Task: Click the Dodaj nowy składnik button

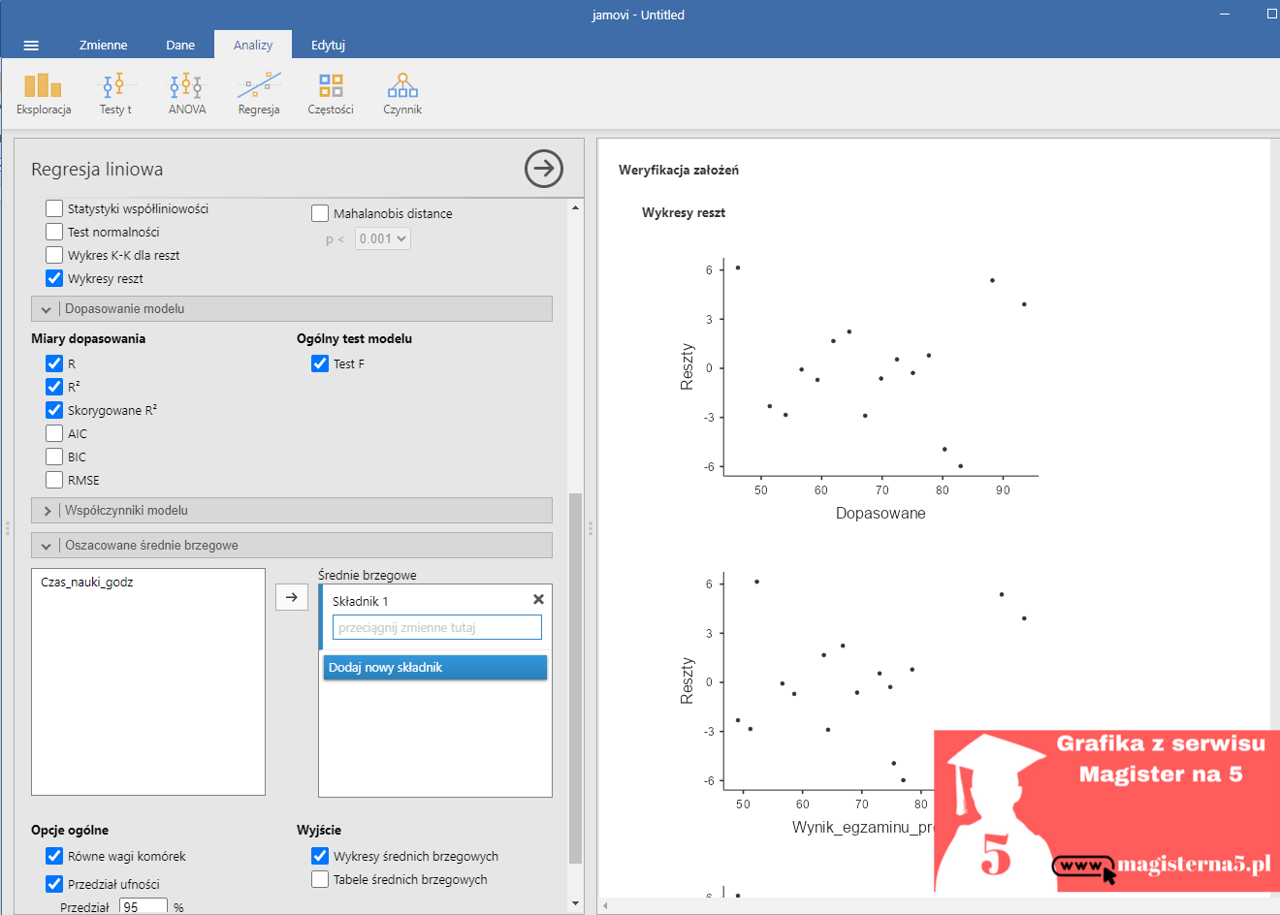Action: point(435,667)
